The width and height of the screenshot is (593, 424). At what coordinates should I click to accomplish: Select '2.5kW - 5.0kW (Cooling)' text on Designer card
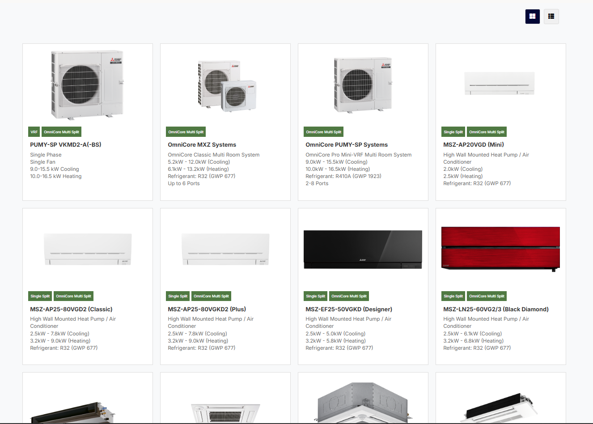(335, 334)
